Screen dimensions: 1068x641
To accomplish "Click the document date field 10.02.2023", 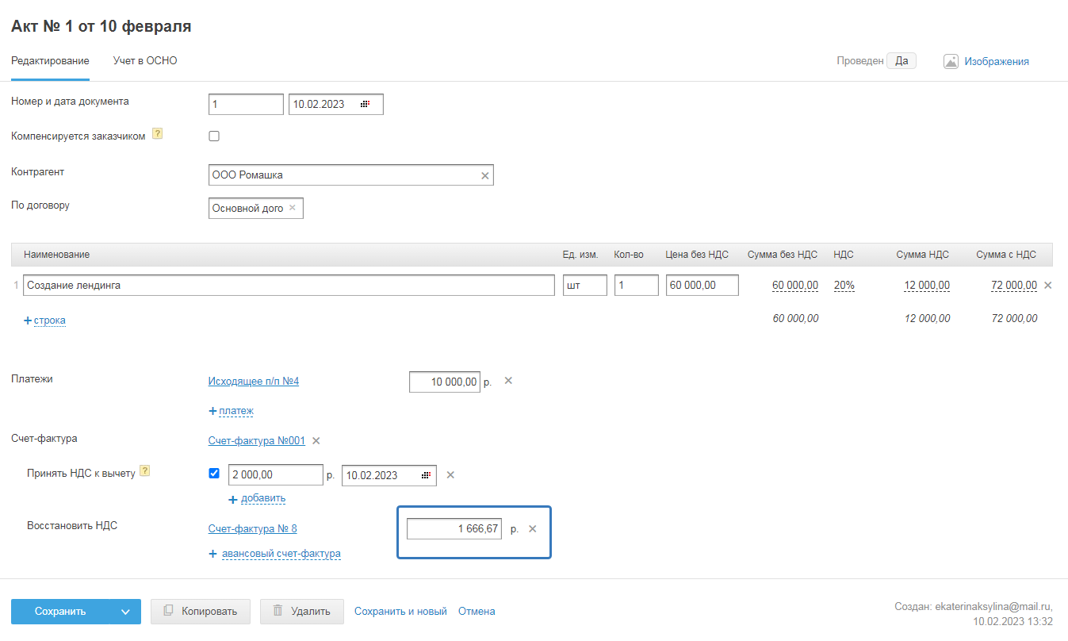I will coord(336,104).
